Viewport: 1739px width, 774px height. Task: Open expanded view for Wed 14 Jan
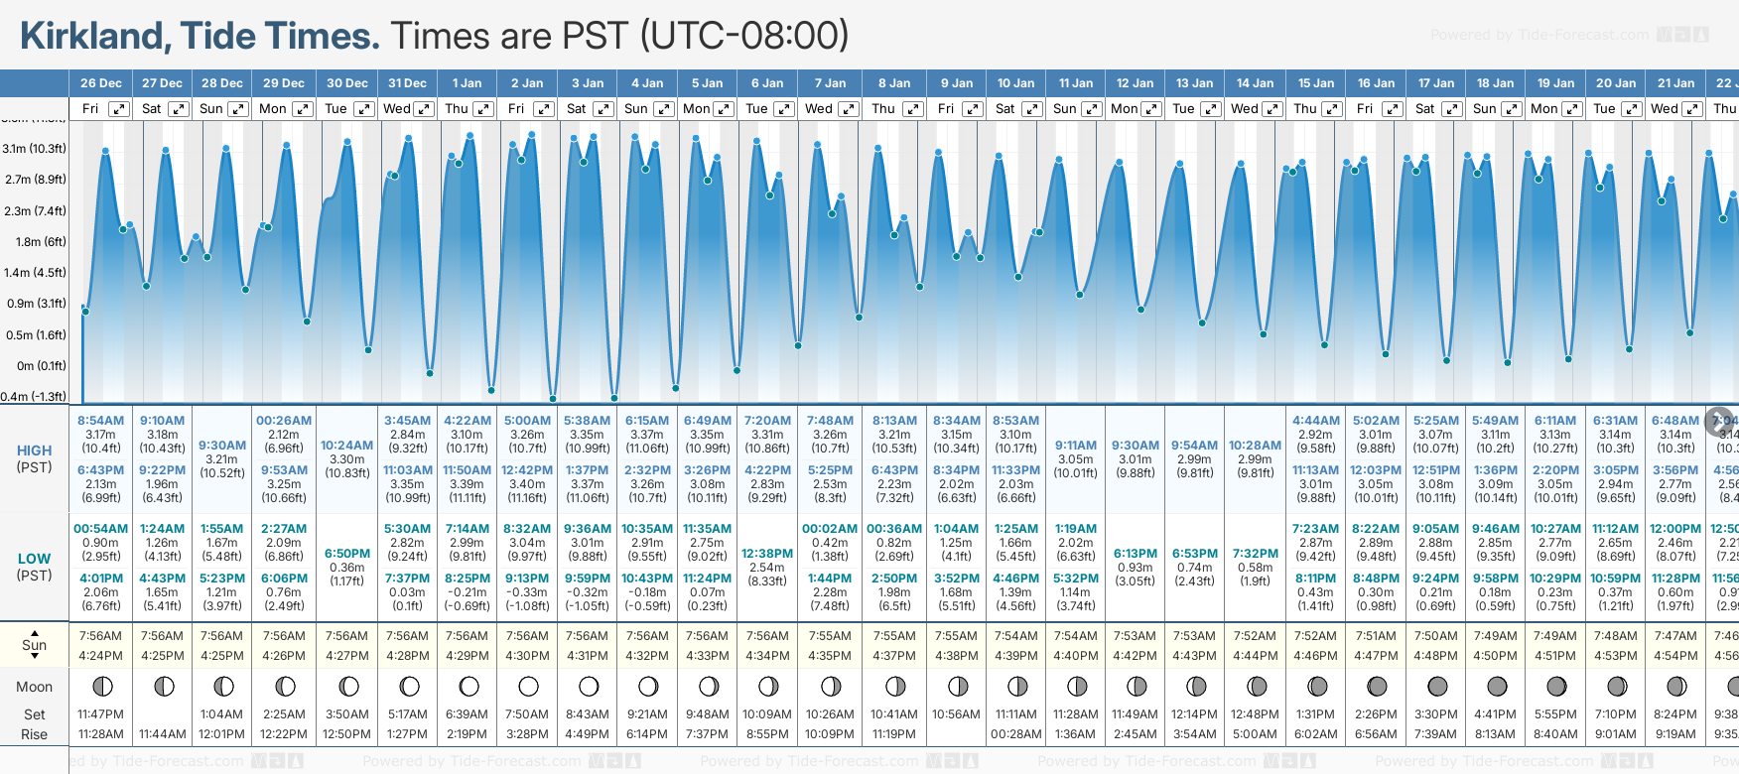point(1271,109)
